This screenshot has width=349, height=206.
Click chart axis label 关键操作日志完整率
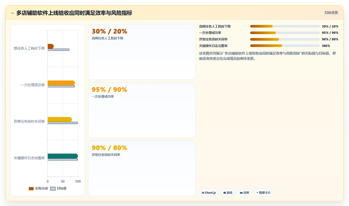pyautogui.click(x=29, y=158)
